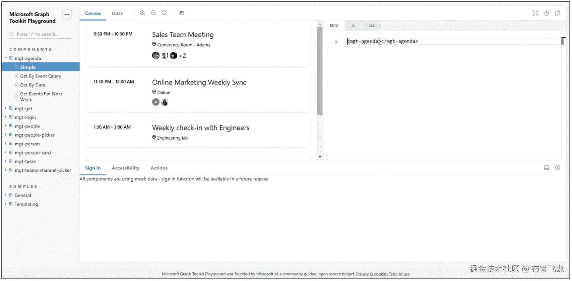Open the Weekly check-in with Engineers event
Viewport: 572px width, 281px height.
[x=201, y=128]
